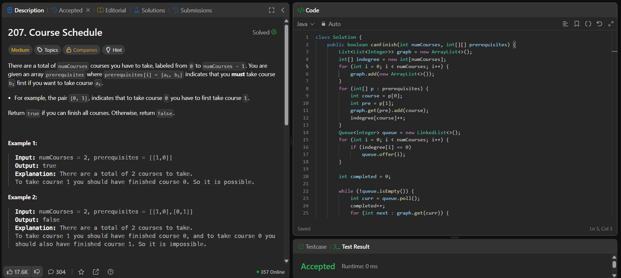Dislike the problem with thumbs down
This screenshot has width=621, height=278.
point(37,272)
